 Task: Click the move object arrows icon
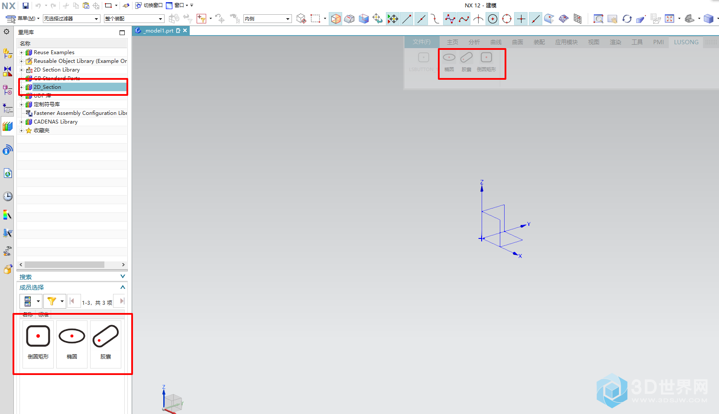378,19
